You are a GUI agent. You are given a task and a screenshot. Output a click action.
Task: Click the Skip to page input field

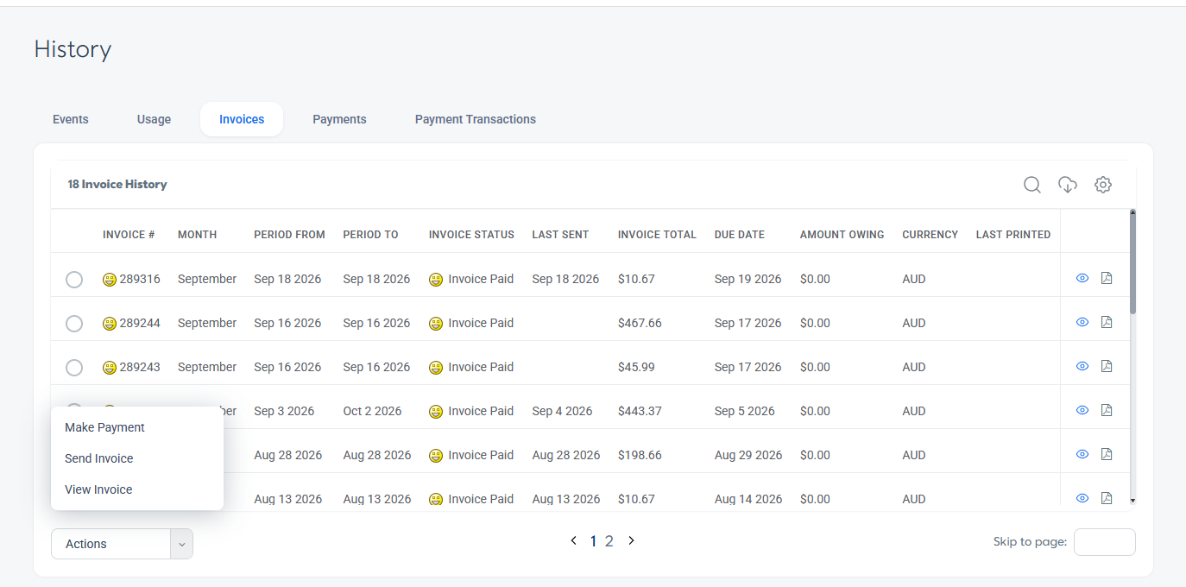coord(1104,542)
